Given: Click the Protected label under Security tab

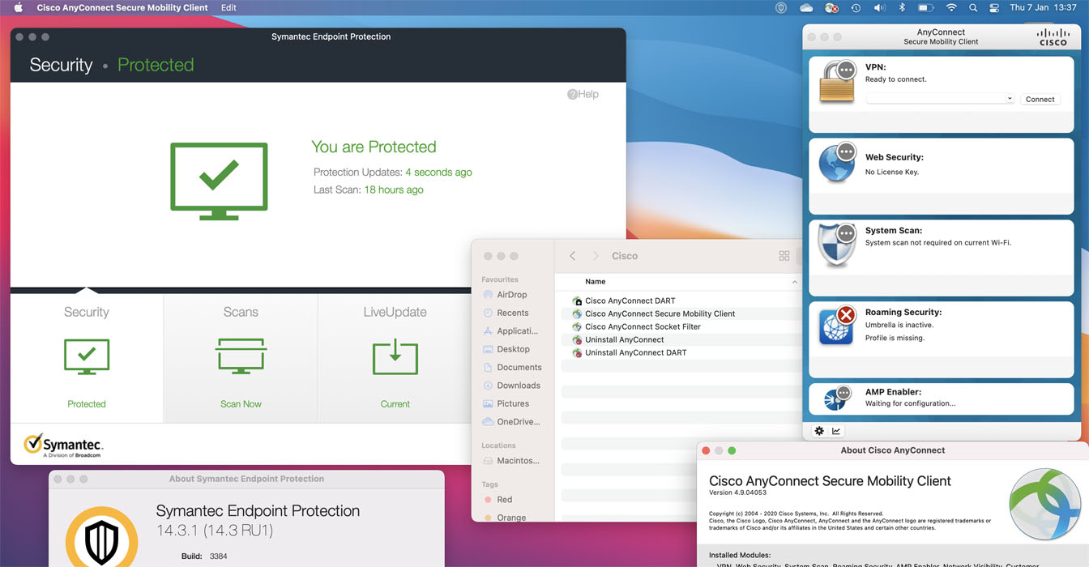Looking at the screenshot, I should (87, 403).
